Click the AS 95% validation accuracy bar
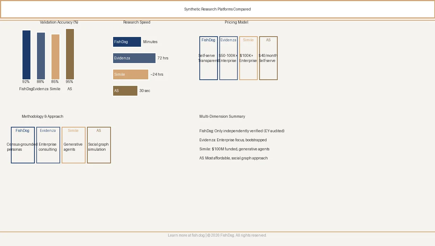The height and width of the screenshot is (246, 435). click(x=70, y=54)
